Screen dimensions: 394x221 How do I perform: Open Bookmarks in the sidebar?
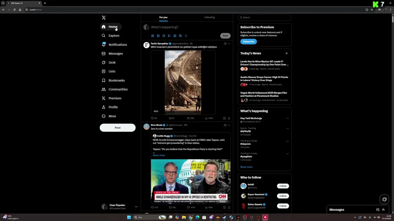pos(113,80)
